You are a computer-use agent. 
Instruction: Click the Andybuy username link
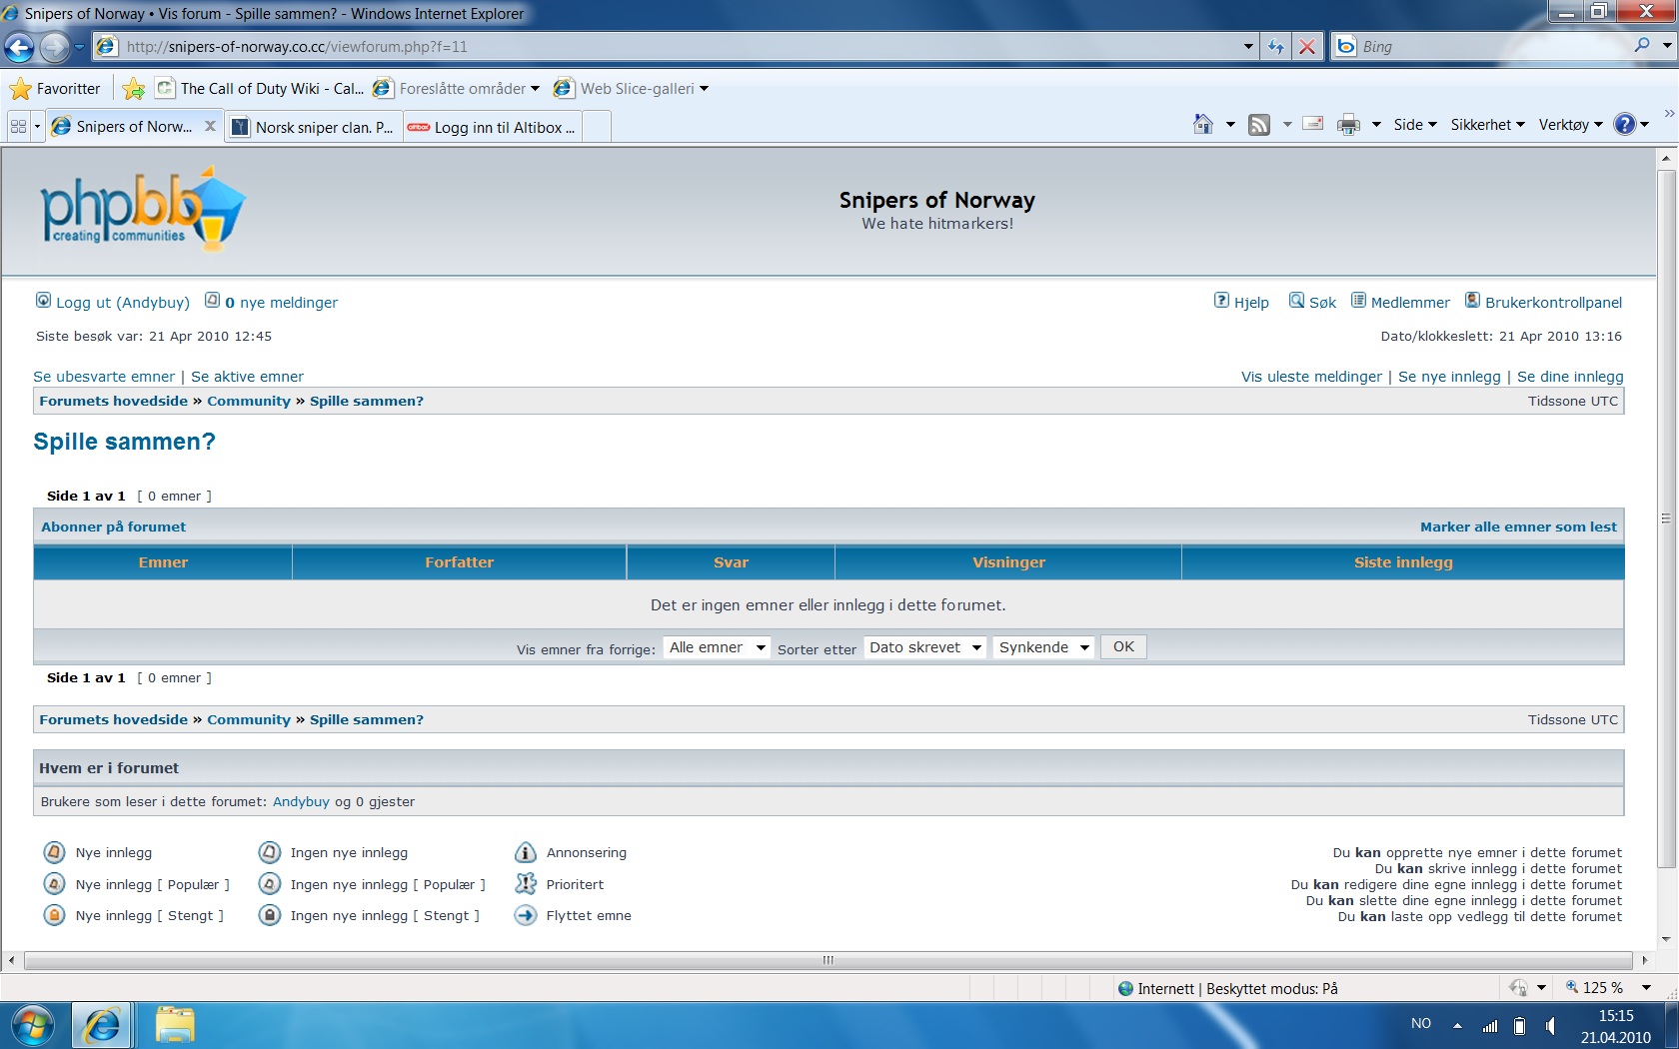(x=301, y=801)
